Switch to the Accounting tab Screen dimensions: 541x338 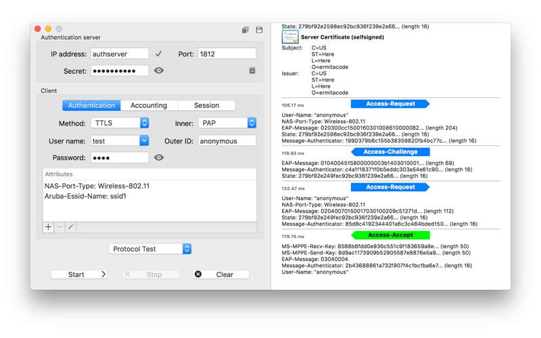[x=149, y=105]
